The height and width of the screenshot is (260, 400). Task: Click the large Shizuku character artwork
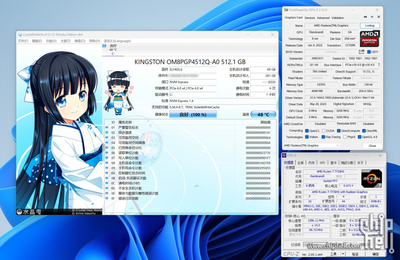[59, 129]
